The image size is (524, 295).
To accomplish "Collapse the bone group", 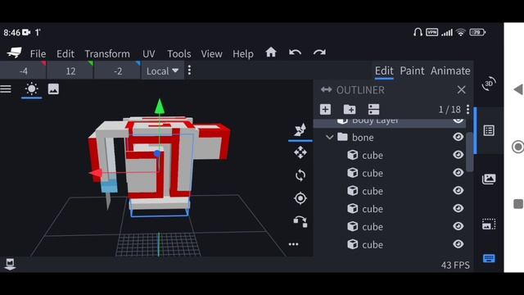I will 329,137.
